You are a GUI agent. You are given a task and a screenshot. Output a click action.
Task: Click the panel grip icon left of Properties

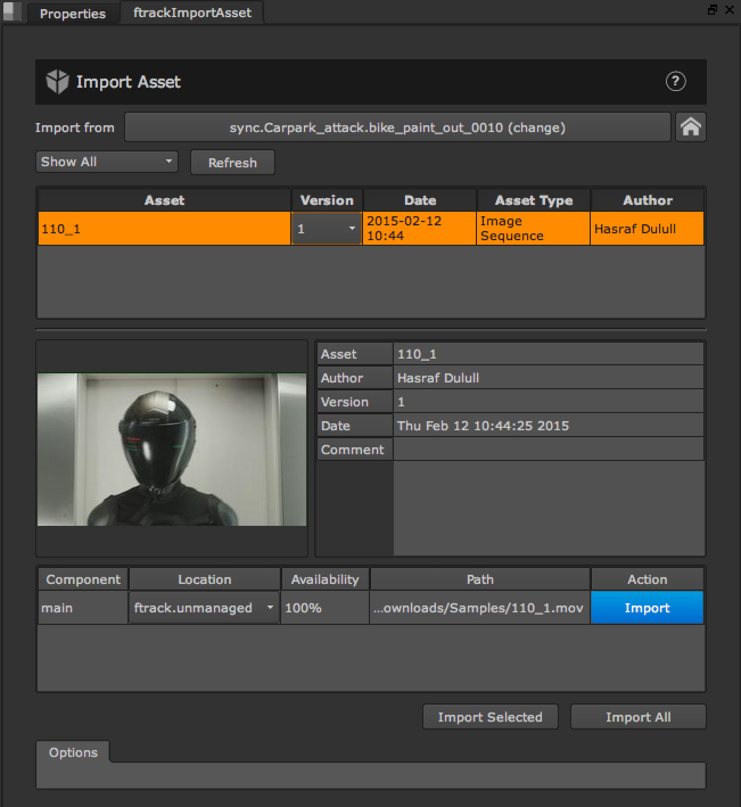tap(12, 11)
